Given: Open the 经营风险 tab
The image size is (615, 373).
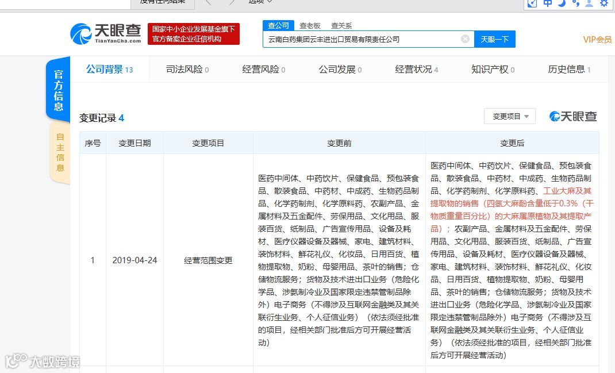Looking at the screenshot, I should 264,70.
